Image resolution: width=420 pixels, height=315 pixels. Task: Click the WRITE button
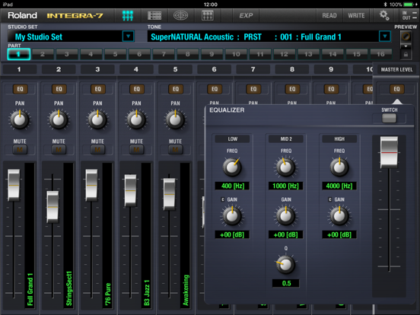pyautogui.click(x=356, y=15)
